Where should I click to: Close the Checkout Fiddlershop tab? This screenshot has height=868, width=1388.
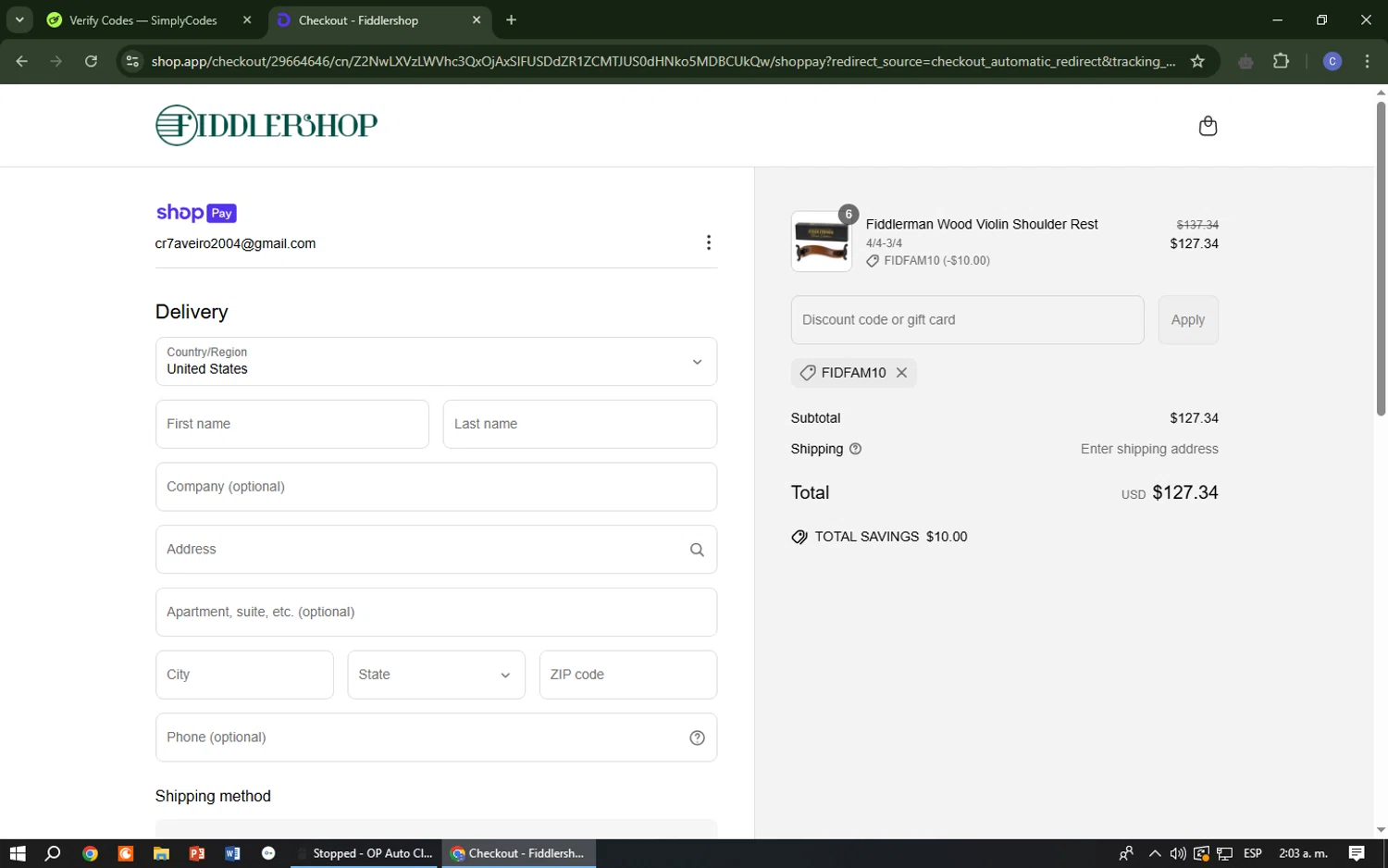click(477, 19)
